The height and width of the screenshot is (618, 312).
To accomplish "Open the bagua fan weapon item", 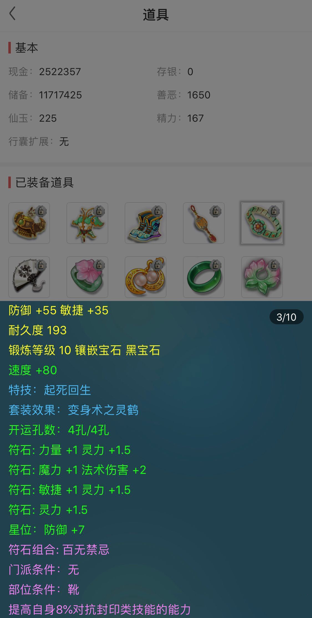I will [x=29, y=277].
